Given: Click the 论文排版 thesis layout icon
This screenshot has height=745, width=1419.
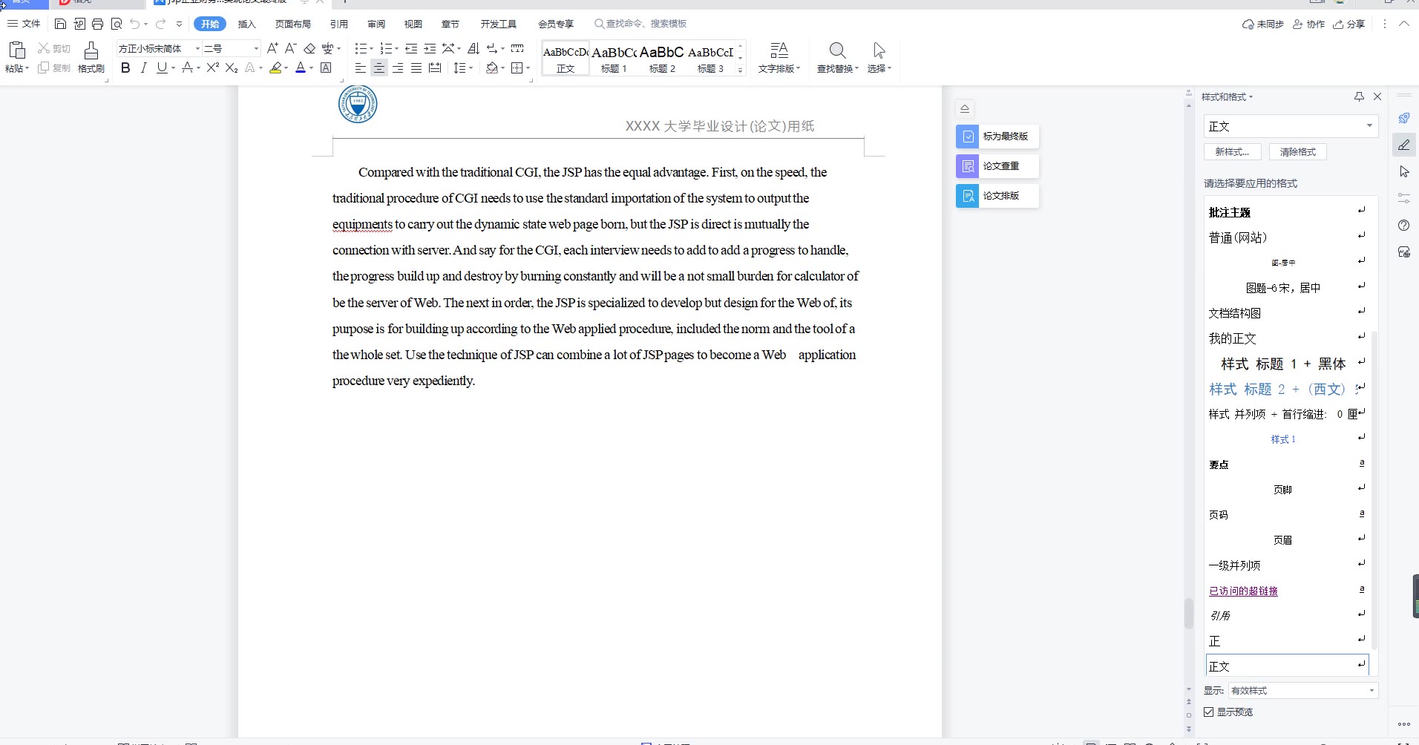Looking at the screenshot, I should click(968, 196).
